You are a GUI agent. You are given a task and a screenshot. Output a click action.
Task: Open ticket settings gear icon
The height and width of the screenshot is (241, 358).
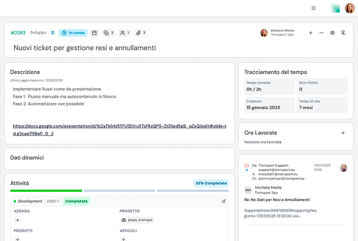332,33
